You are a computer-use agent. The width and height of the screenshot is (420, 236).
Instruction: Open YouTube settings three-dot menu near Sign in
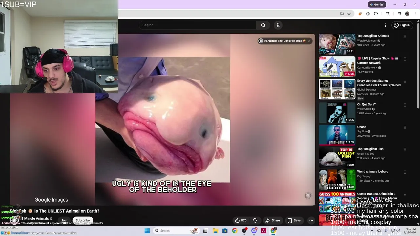(x=386, y=25)
